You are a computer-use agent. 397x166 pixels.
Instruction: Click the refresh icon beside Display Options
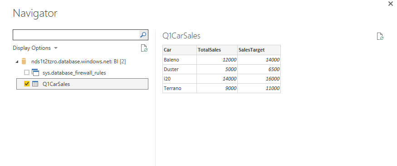point(144,48)
